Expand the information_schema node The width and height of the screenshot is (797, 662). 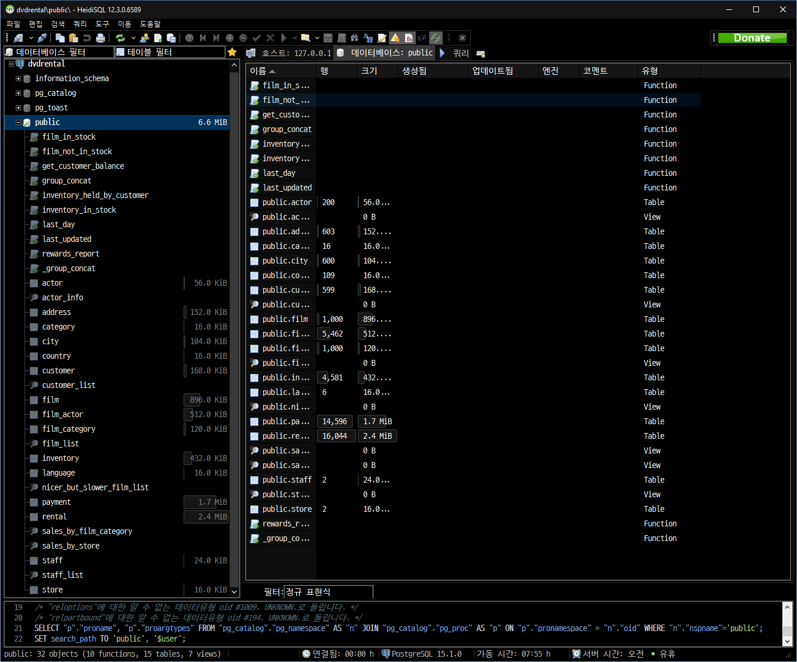[x=18, y=78]
